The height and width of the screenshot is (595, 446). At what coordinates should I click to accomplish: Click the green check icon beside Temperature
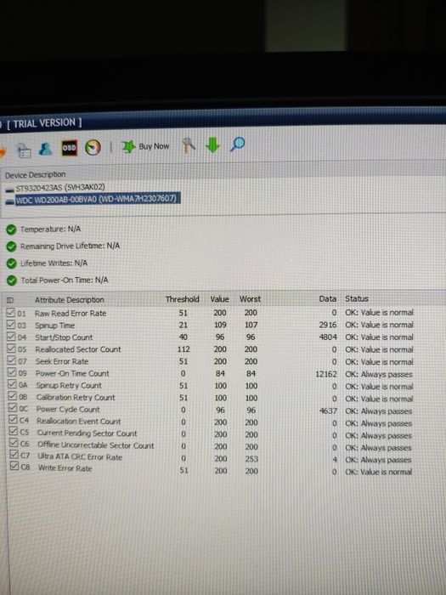11,229
